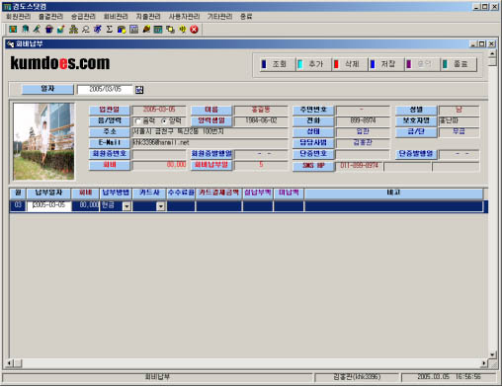Viewport: 502px width, 387px height.
Task: Click the 카드결제금액 column header
Action: click(x=218, y=193)
